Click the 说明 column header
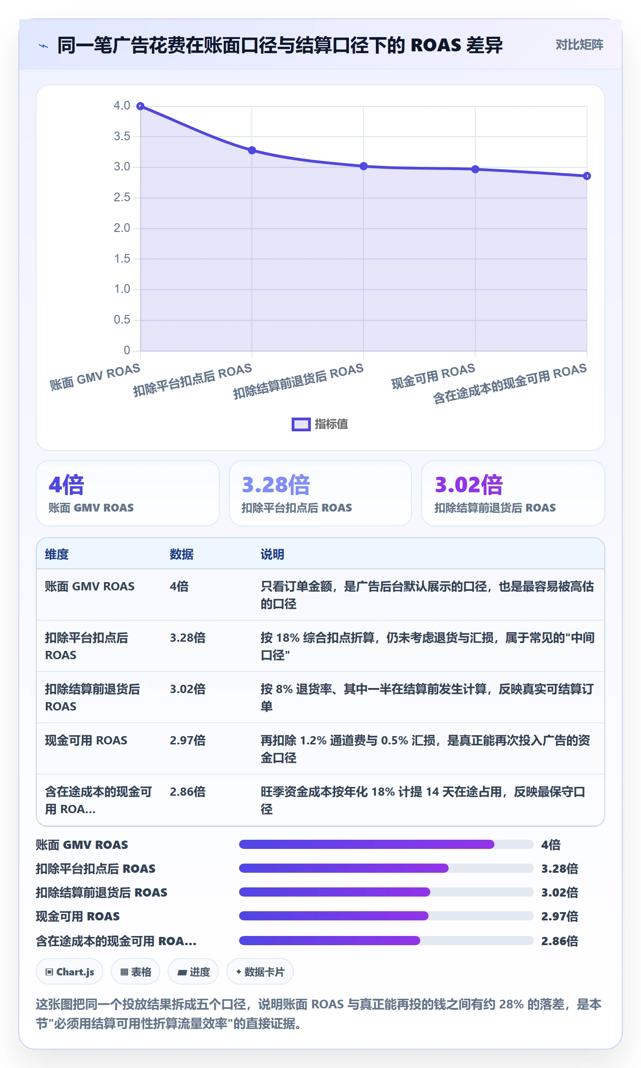 (x=272, y=554)
